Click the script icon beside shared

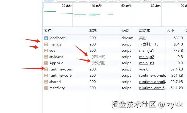46,82
